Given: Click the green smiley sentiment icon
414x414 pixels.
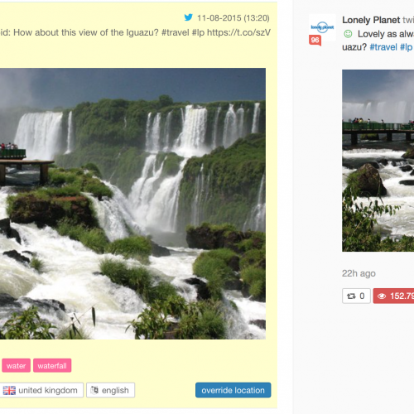Looking at the screenshot, I should (348, 34).
